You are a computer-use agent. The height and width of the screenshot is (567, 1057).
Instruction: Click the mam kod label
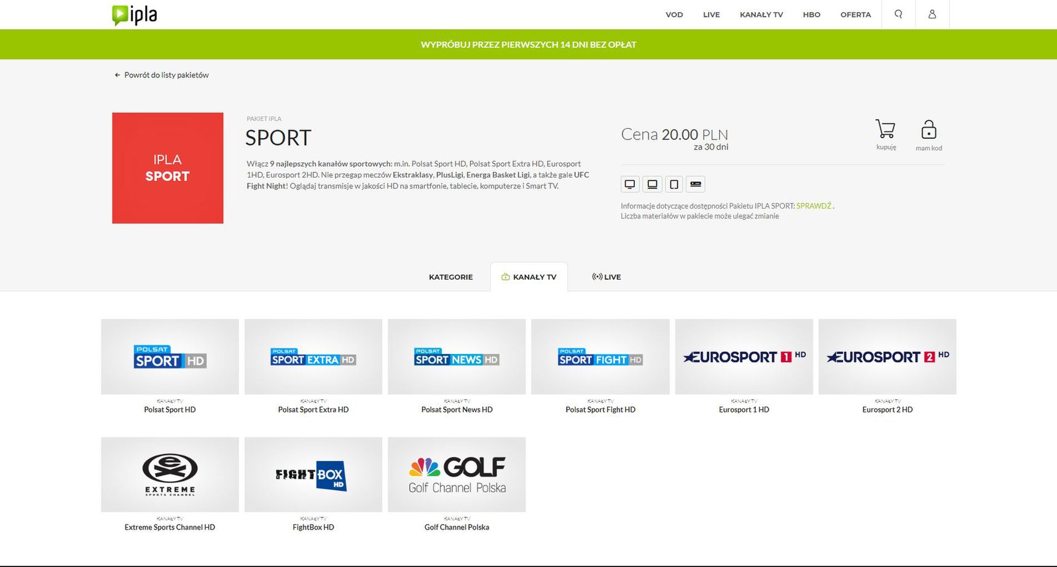929,148
